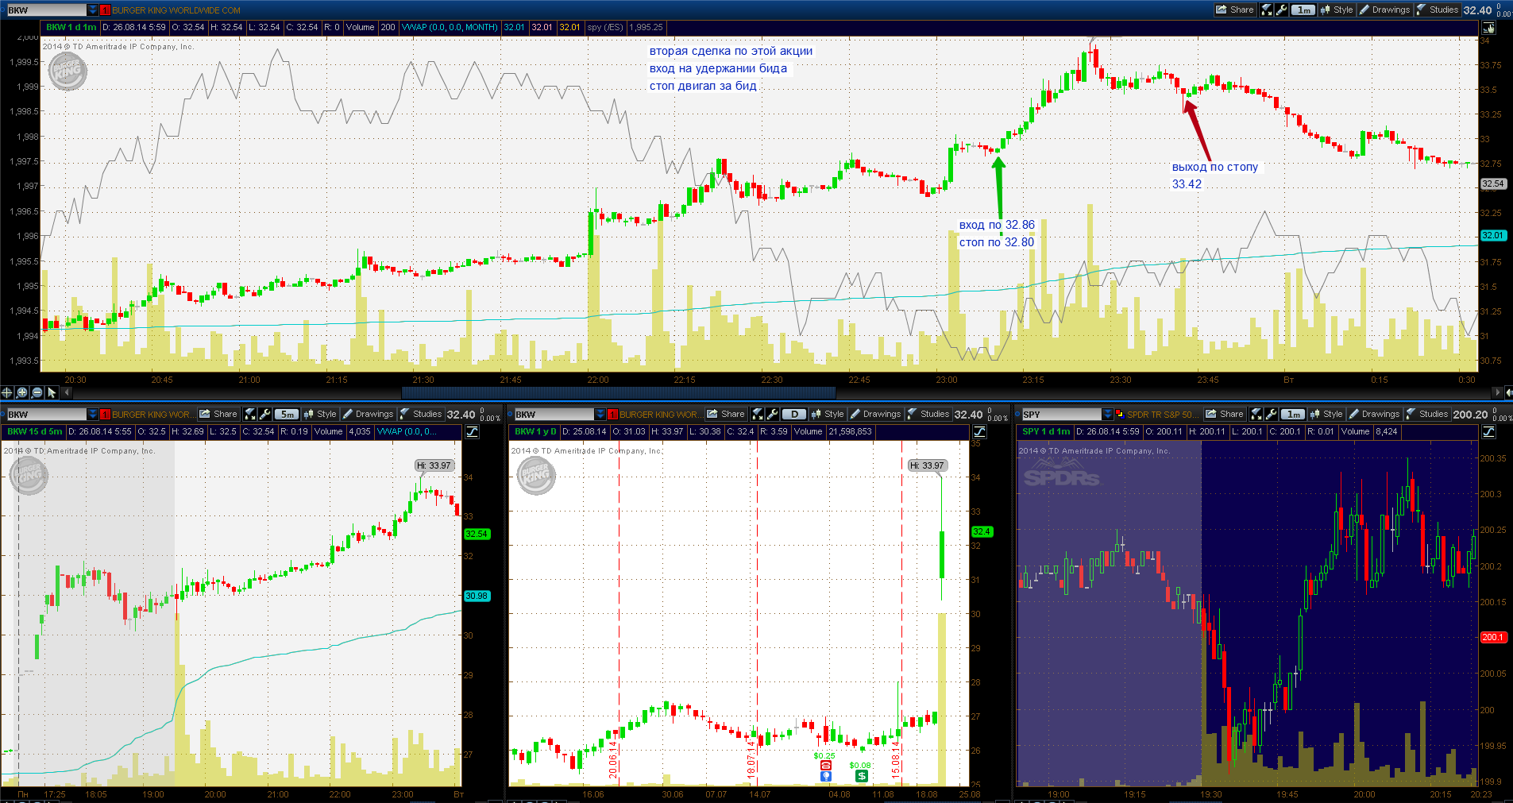Open the Studies button on the SPY chart
Viewport: 1513px width, 803px height.
point(1427,414)
